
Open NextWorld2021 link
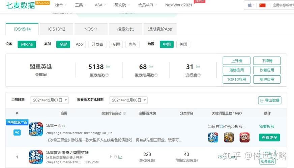click(x=179, y=5)
